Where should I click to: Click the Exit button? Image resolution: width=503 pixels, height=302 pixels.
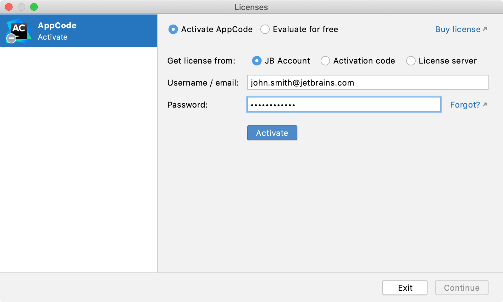click(405, 288)
